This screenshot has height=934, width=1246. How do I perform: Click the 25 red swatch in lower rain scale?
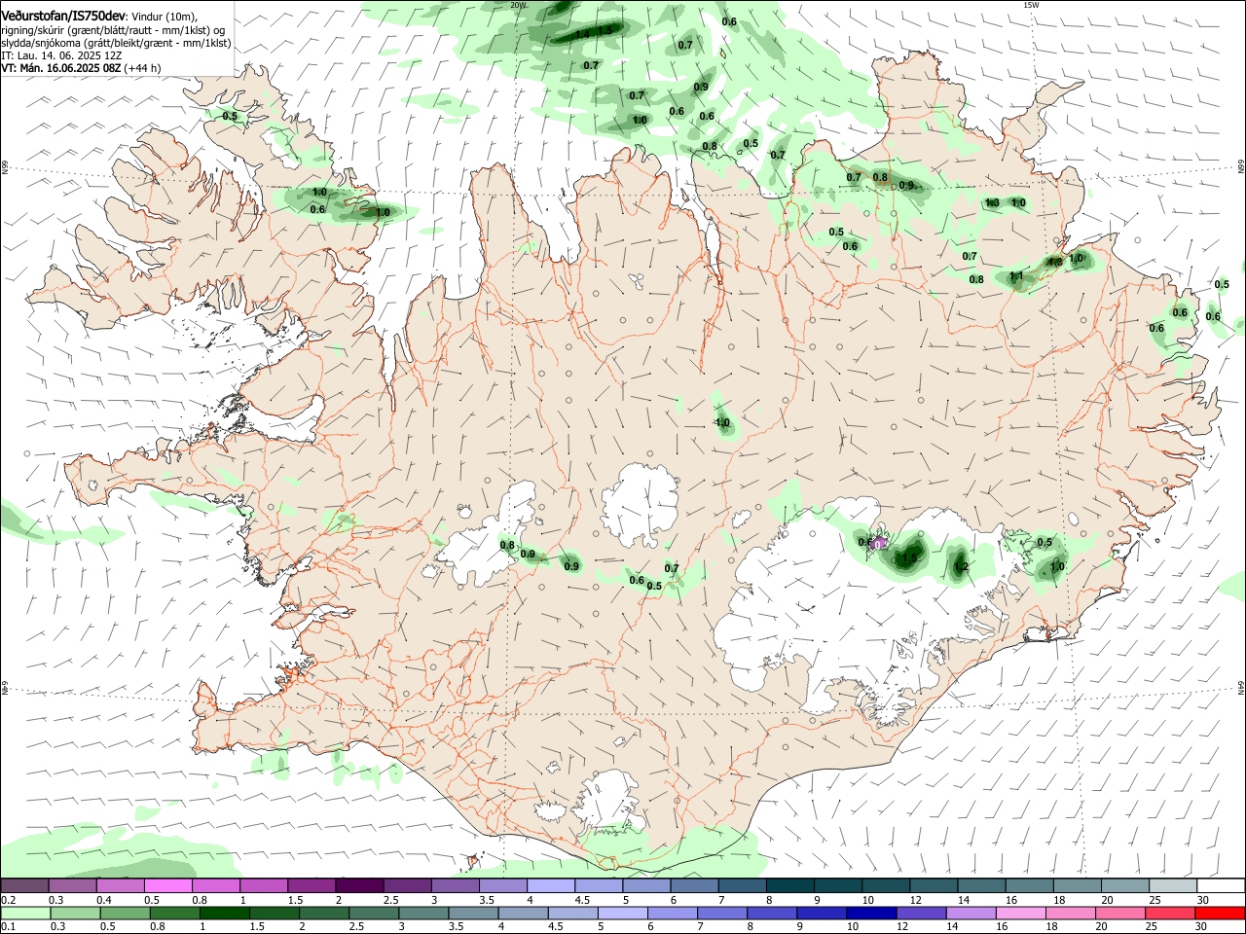[1169, 914]
